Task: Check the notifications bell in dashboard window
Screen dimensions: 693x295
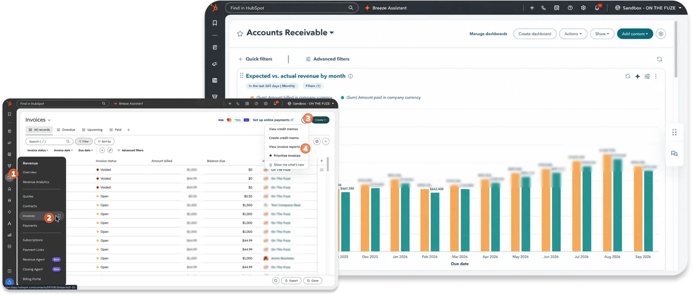Action: pos(597,8)
